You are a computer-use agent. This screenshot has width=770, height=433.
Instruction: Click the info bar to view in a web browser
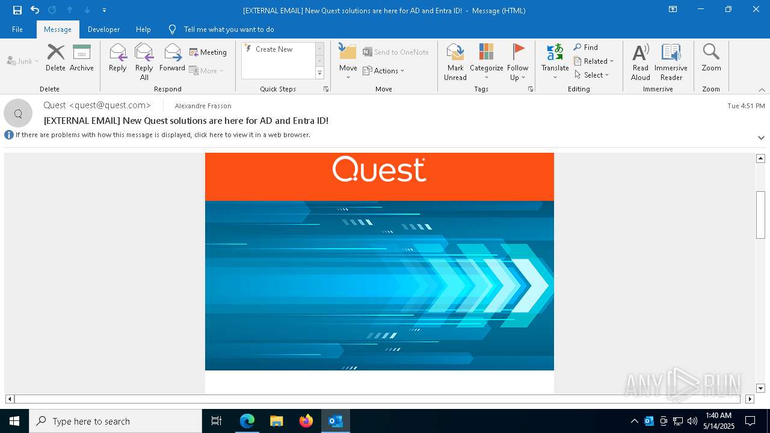162,135
